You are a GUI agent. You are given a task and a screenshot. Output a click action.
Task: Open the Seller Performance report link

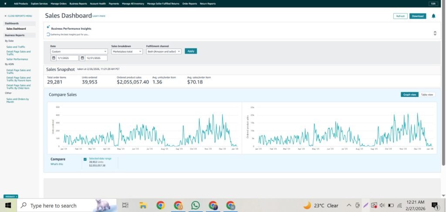coord(17,59)
